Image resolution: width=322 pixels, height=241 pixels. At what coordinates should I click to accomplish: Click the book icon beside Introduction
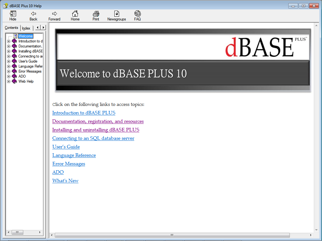[14, 41]
